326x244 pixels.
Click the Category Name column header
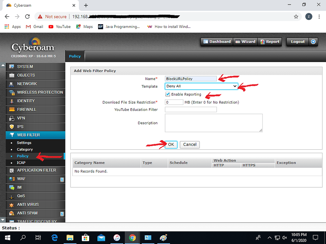[x=106, y=163]
